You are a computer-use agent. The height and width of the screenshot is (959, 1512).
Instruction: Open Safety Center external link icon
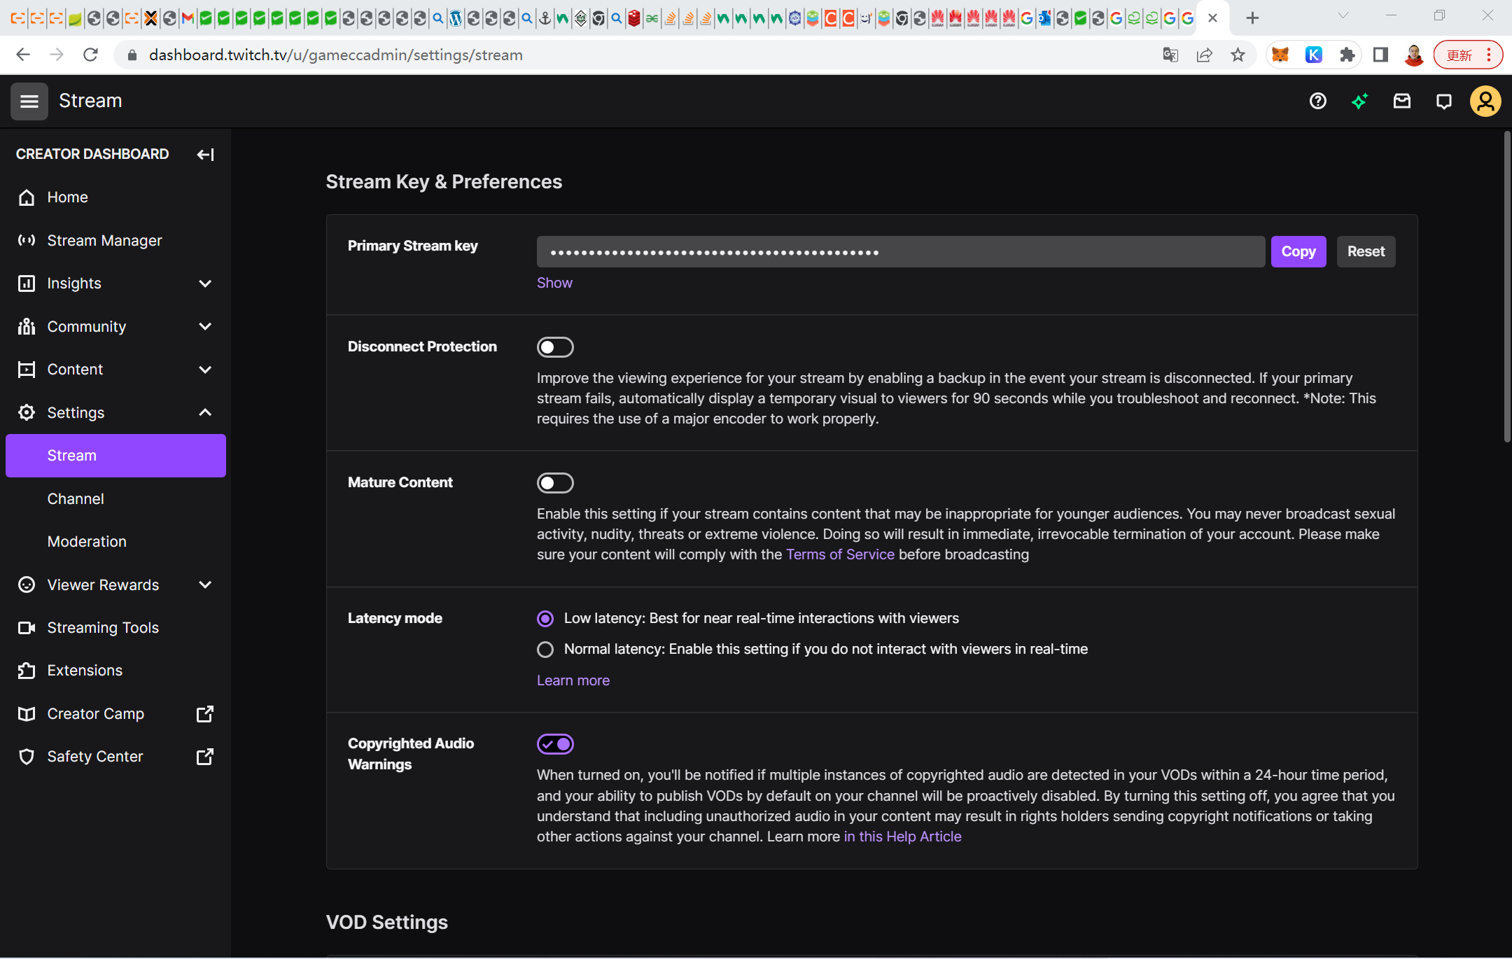point(204,757)
